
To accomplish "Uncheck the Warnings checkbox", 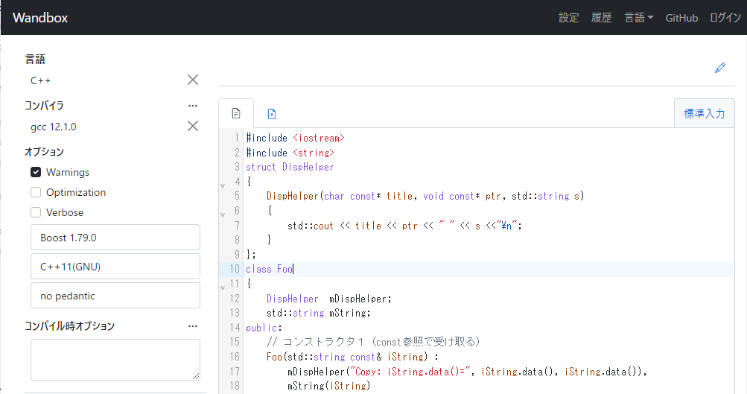I will click(x=36, y=172).
